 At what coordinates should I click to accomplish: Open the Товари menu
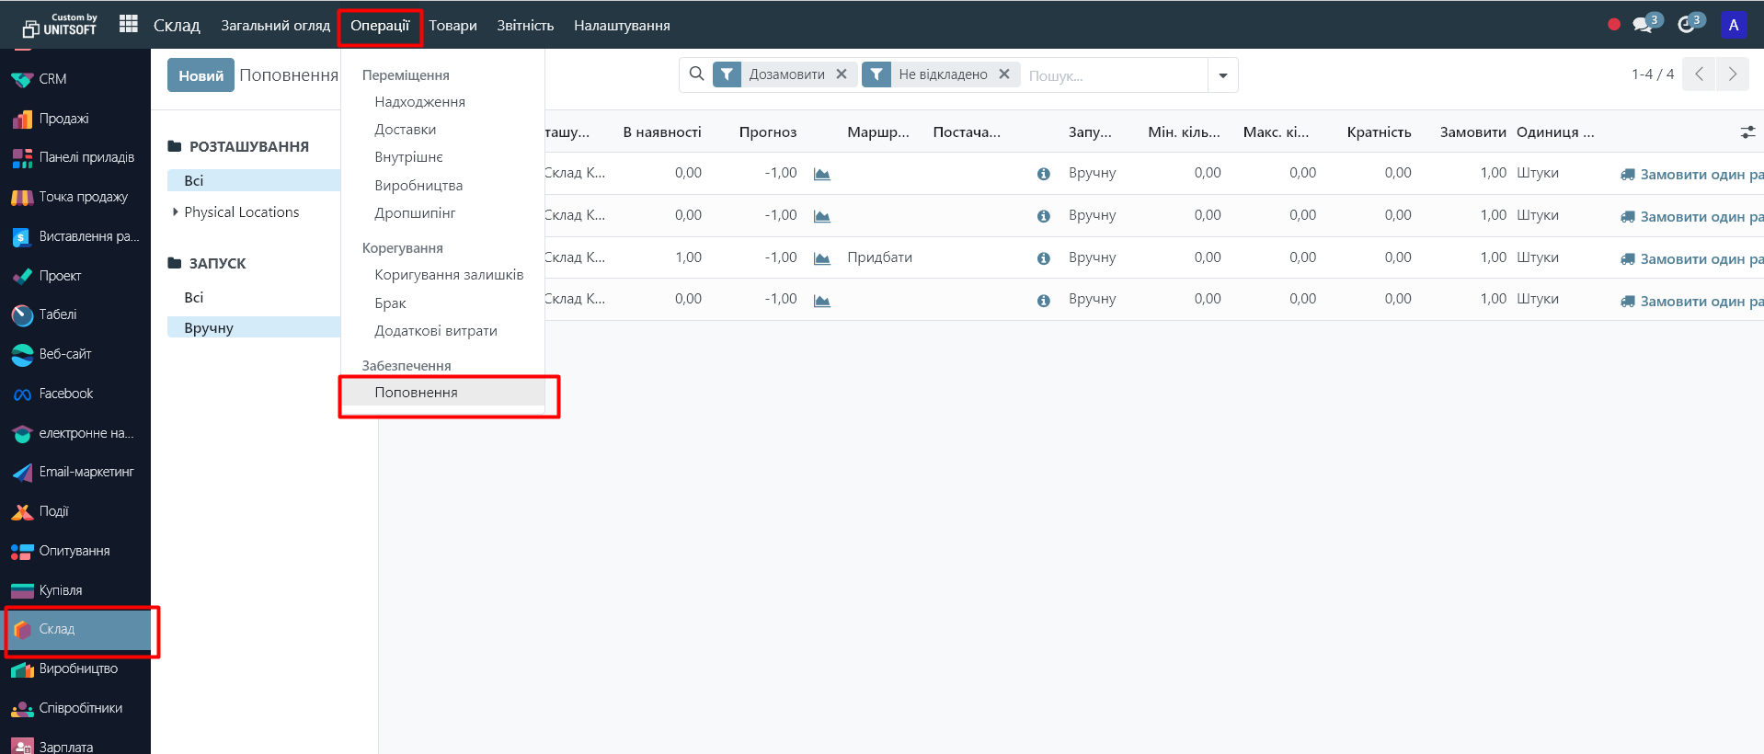pos(452,26)
